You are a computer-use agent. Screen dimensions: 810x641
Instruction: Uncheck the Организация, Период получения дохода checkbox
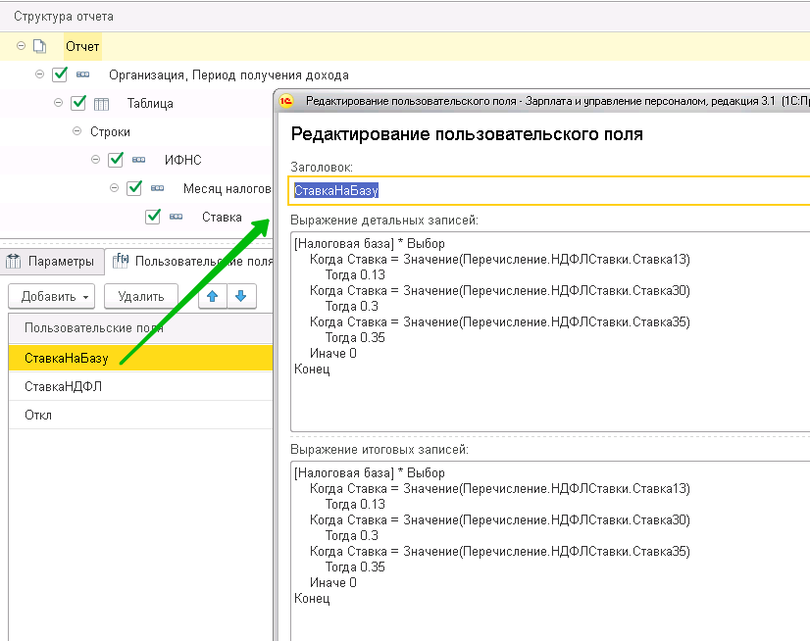60,74
